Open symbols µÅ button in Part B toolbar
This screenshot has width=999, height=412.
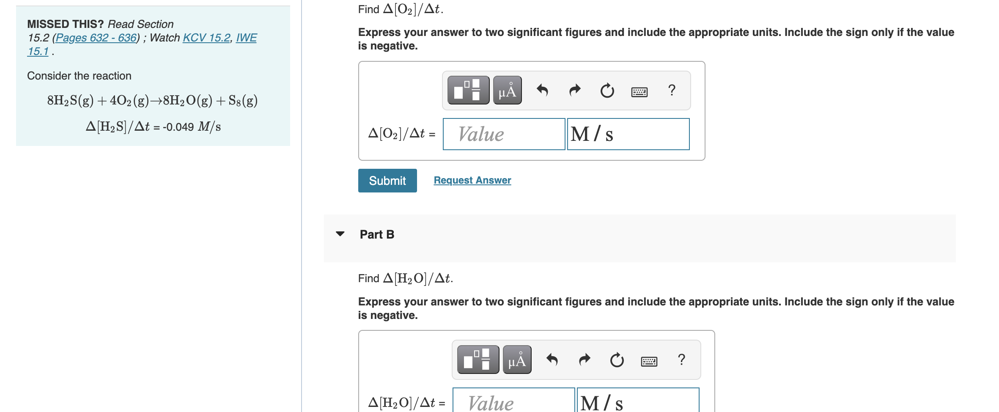pos(517,360)
